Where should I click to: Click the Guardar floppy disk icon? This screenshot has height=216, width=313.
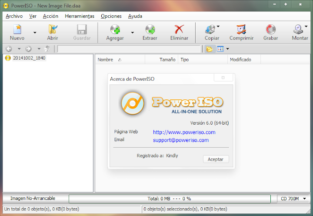(82, 30)
